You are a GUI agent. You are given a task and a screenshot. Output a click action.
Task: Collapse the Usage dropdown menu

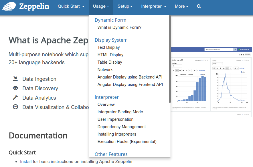pos(101,6)
